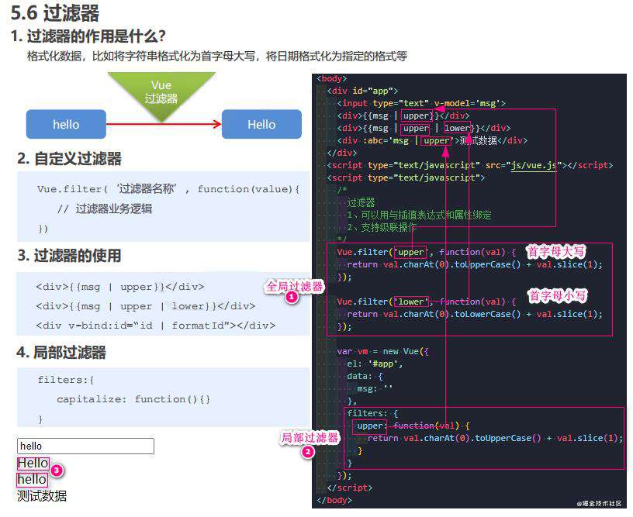Click the green comment "过滤器" in dark editor
The image size is (633, 517).
[x=361, y=202]
